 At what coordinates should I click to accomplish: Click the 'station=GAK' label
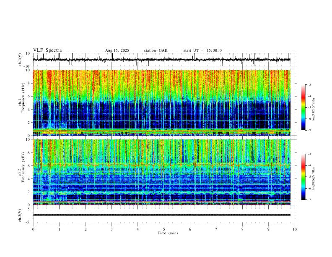pyautogui.click(x=156, y=50)
